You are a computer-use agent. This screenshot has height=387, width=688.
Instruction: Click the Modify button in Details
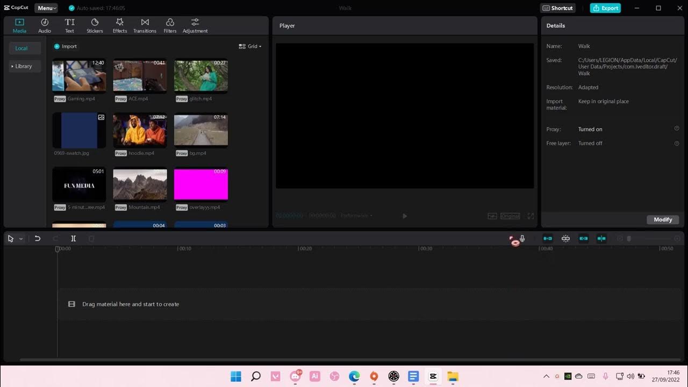(663, 219)
